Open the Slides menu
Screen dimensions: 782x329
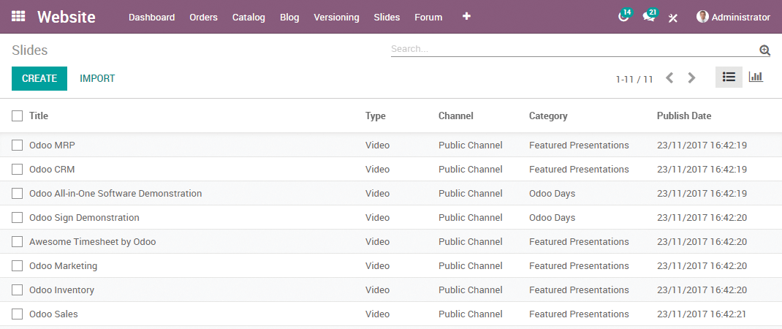tap(387, 18)
